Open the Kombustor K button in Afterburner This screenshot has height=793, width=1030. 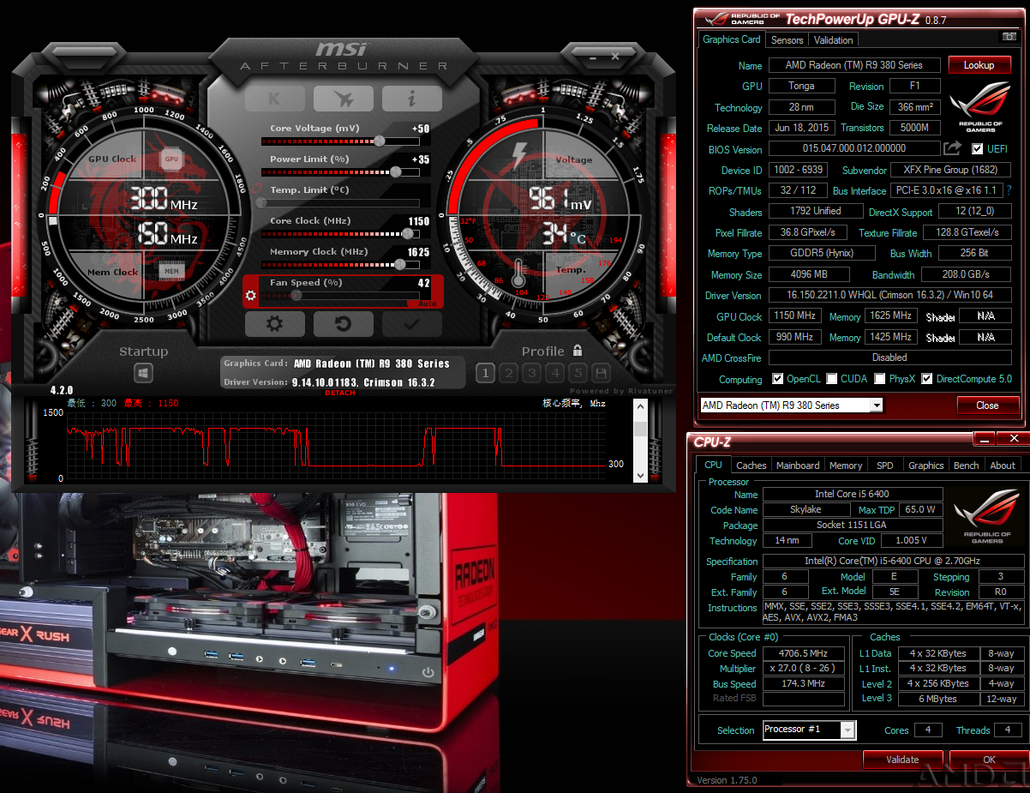click(x=274, y=99)
